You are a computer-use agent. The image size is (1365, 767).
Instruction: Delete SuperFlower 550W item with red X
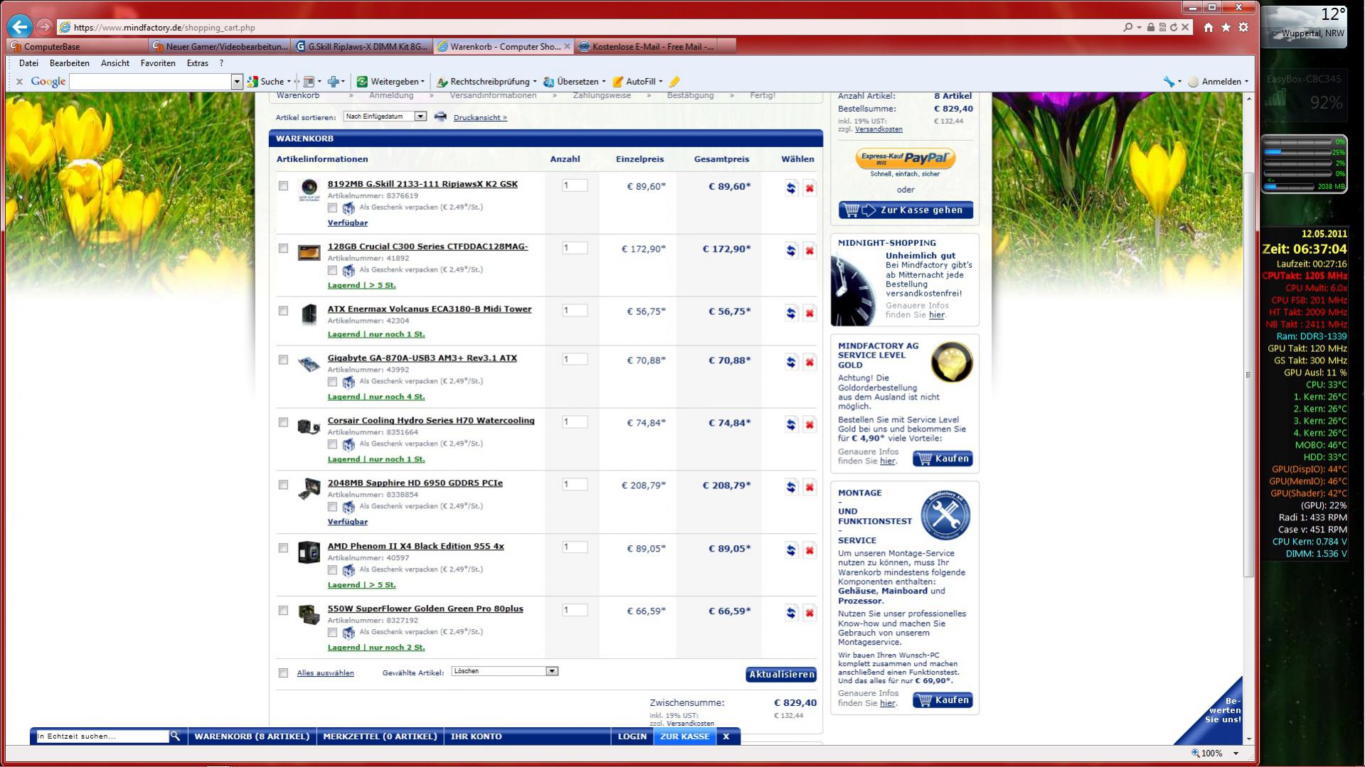coord(809,613)
